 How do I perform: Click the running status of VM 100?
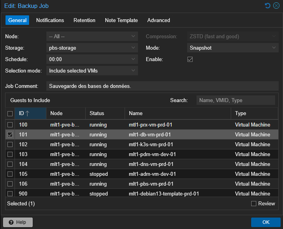pos(98,125)
